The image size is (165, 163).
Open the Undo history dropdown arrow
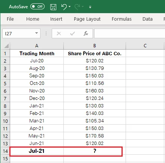click(x=70, y=7)
